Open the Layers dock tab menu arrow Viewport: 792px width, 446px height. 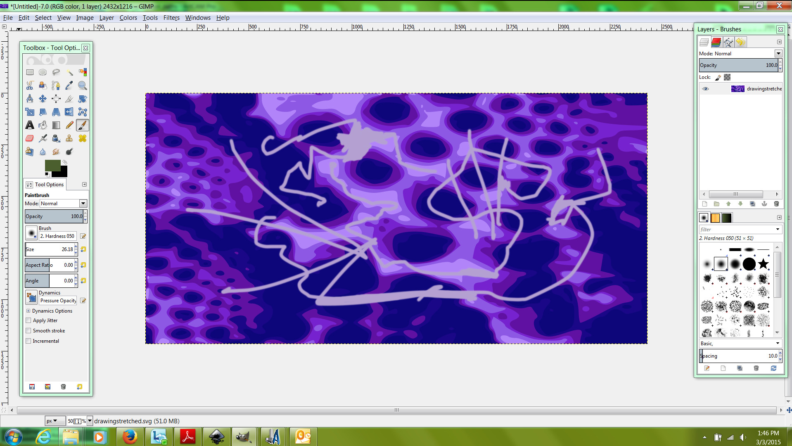[x=779, y=42]
